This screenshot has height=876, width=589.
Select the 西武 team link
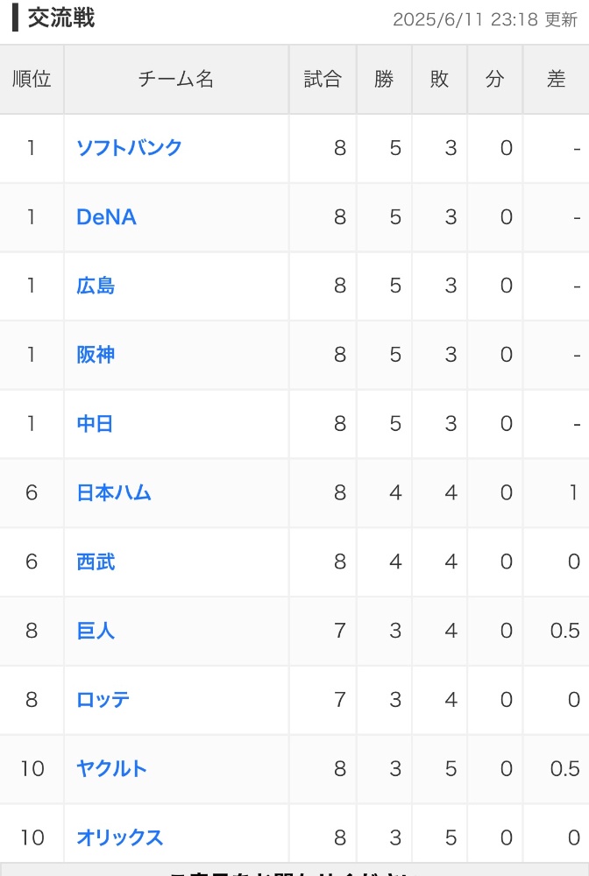(96, 562)
